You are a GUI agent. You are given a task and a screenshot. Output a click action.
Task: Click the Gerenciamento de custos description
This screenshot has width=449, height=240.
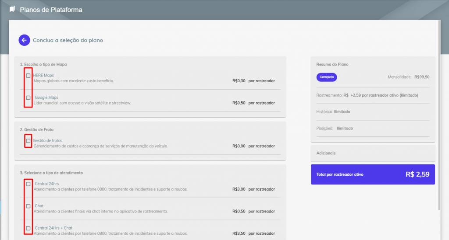coord(100,146)
